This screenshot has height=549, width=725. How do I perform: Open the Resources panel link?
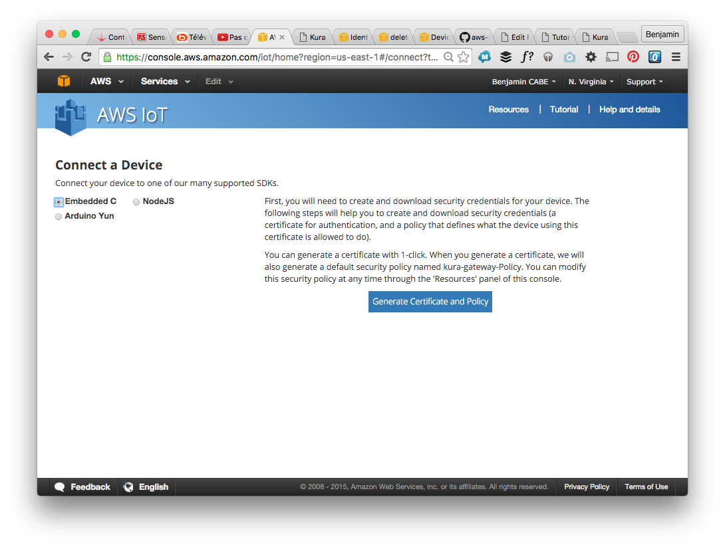click(508, 110)
